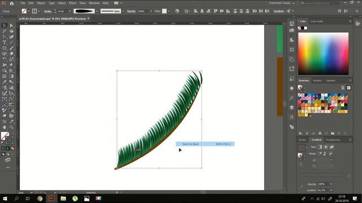Set paint mode to Color in Tools panel
Image resolution: width=362 pixels, height=203 pixels.
point(3,148)
